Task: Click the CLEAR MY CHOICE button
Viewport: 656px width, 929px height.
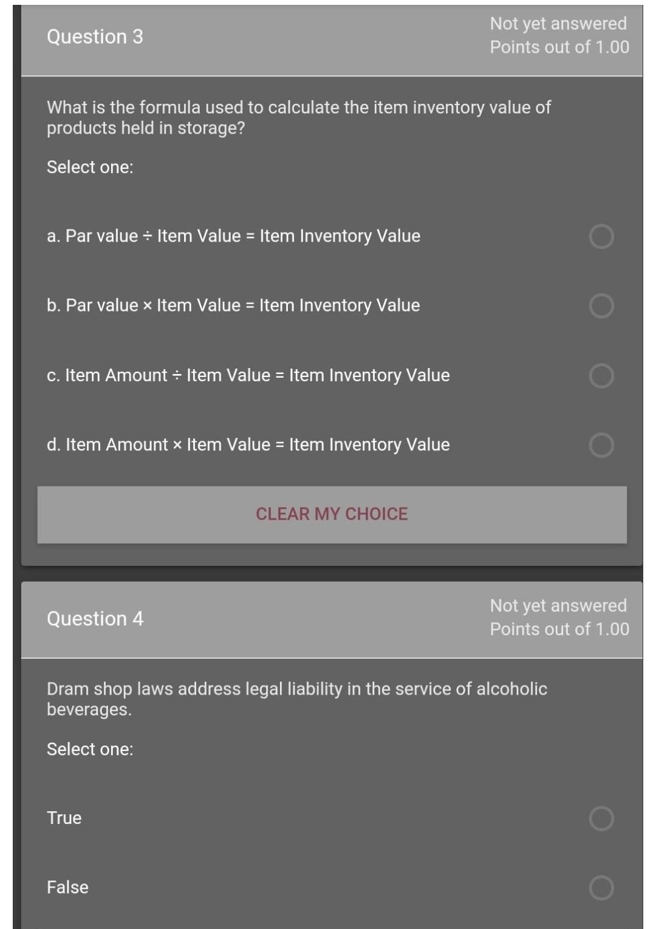Action: coord(332,514)
